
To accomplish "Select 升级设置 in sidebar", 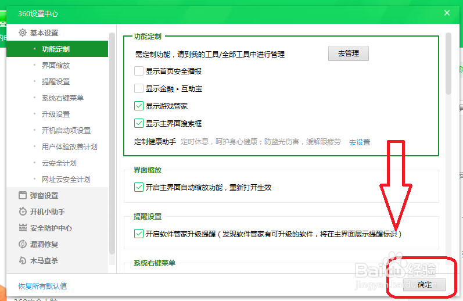I will click(x=56, y=114).
